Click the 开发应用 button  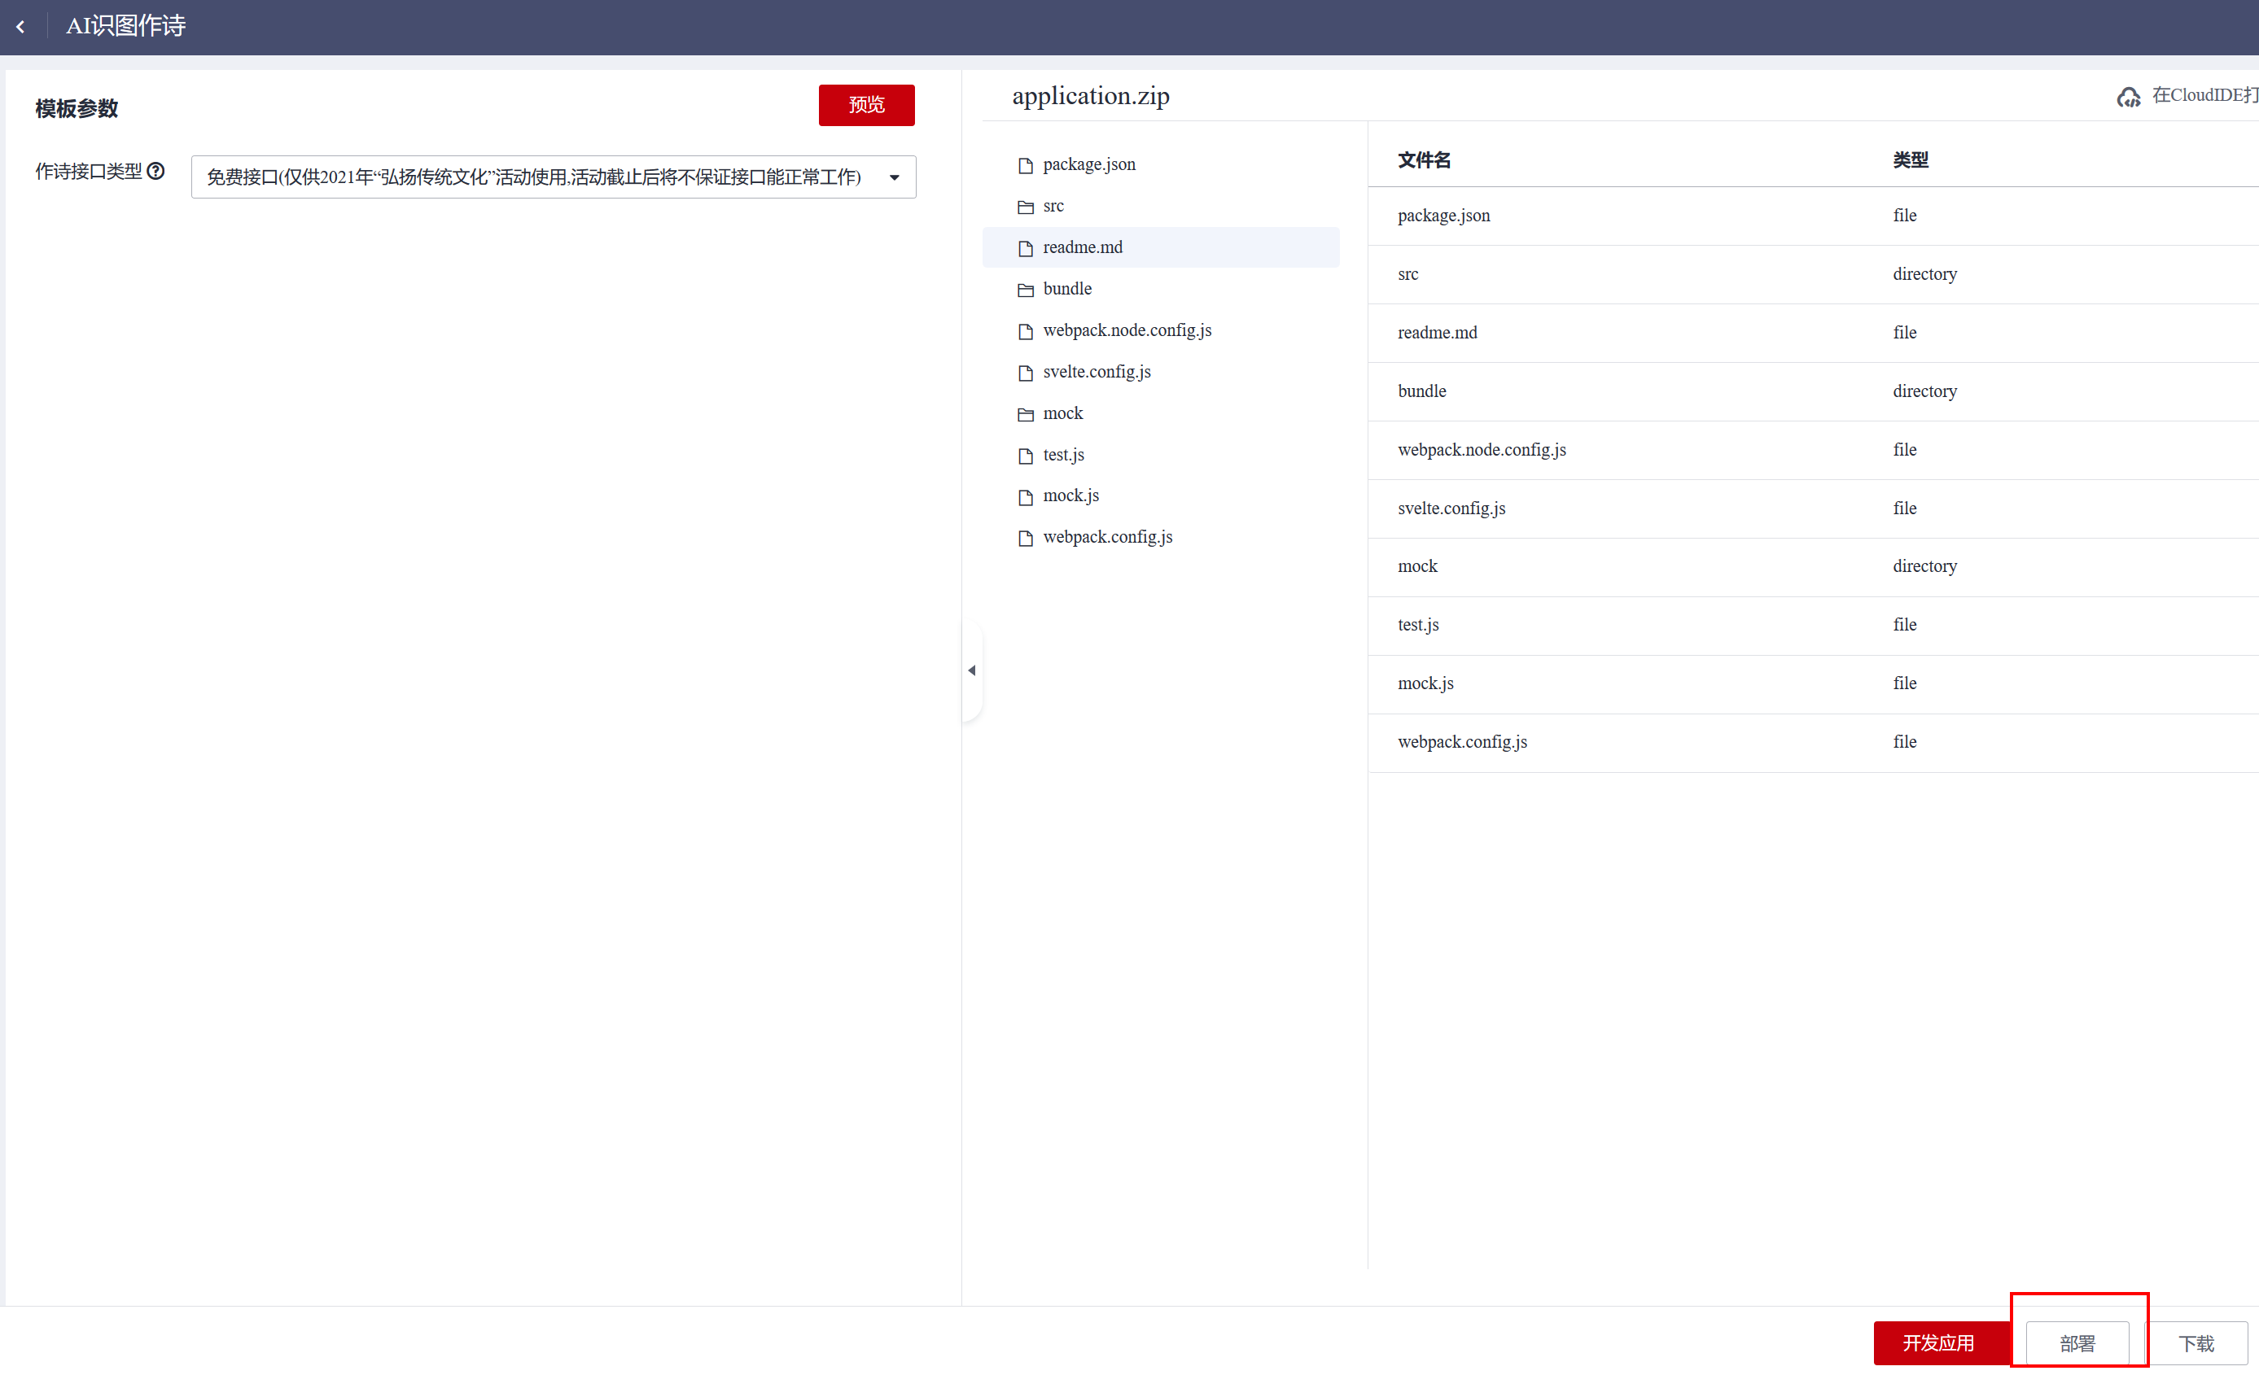pos(1938,1343)
